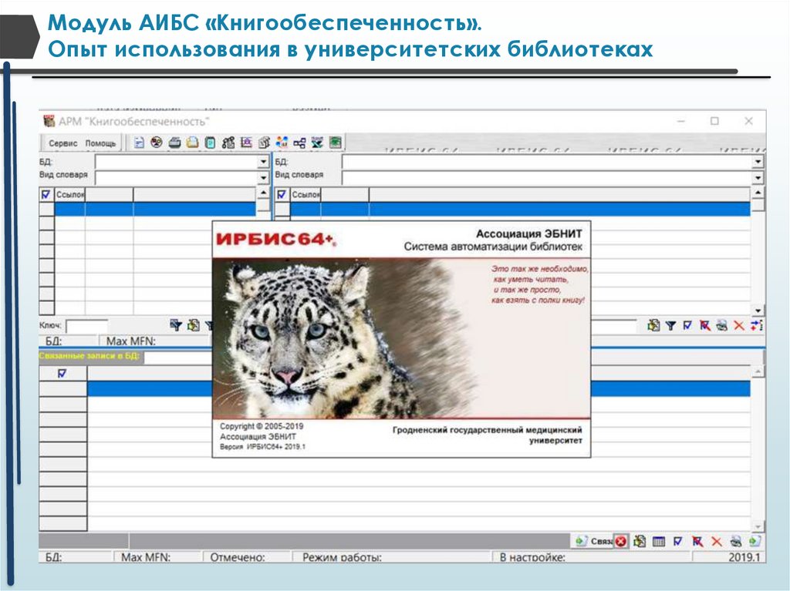This screenshot has height=591, width=790.
Task: Open the Помощь menu
Action: pos(100,143)
